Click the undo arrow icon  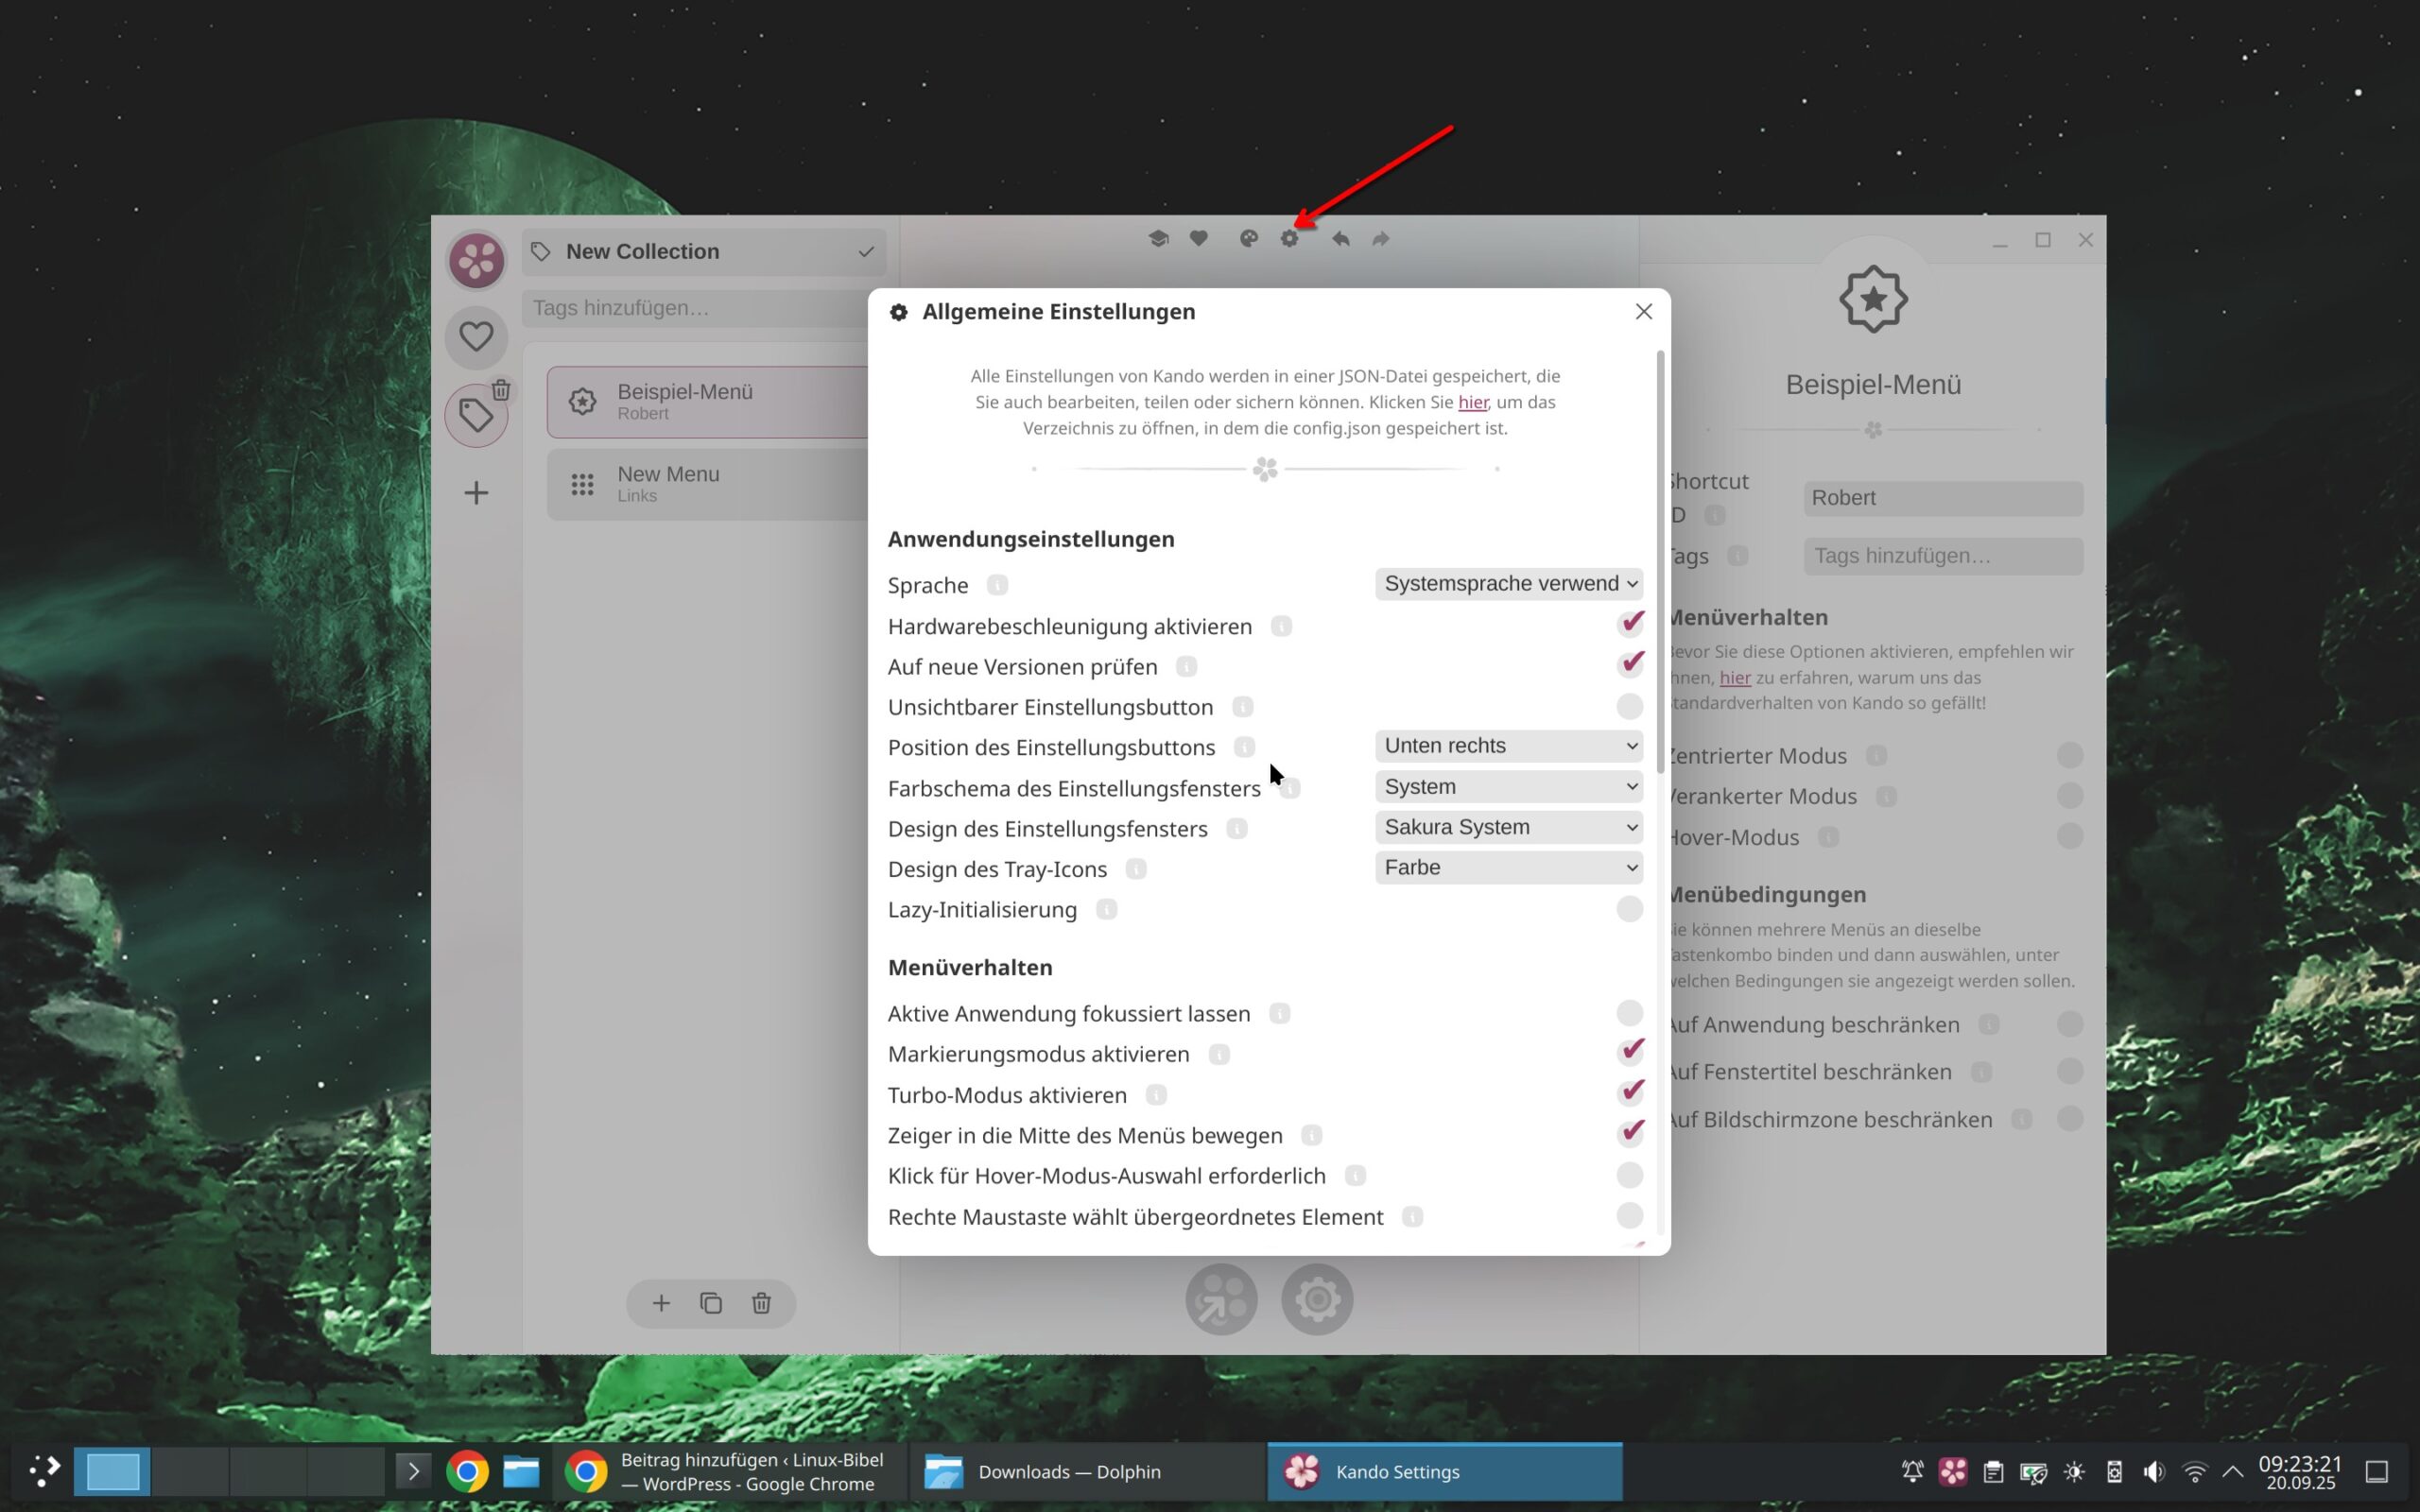coord(1340,239)
